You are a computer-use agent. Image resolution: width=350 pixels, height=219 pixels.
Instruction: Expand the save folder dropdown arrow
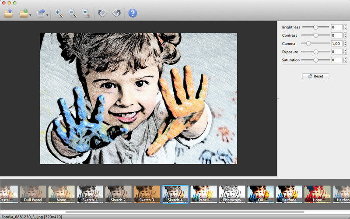(x=30, y=15)
